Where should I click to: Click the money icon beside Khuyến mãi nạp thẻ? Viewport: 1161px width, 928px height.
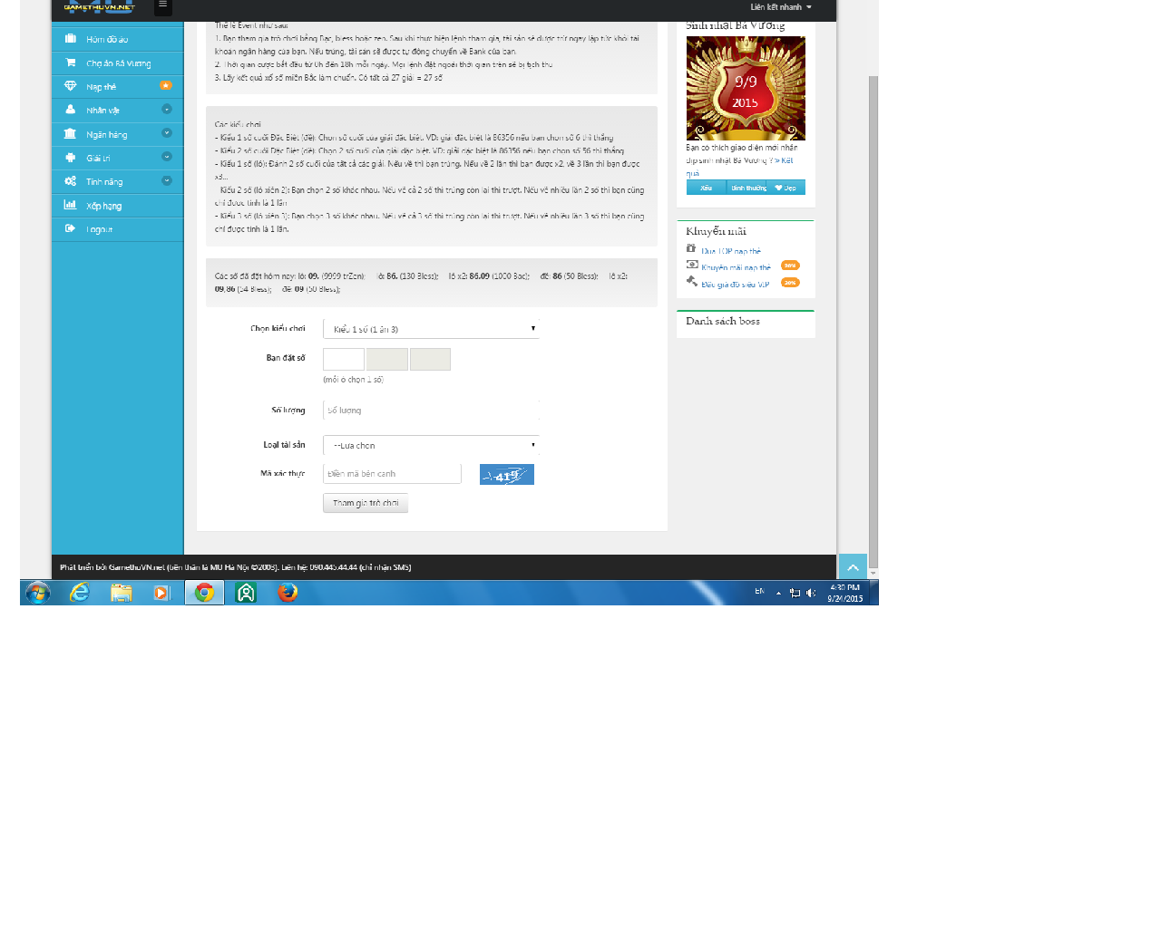click(x=692, y=265)
